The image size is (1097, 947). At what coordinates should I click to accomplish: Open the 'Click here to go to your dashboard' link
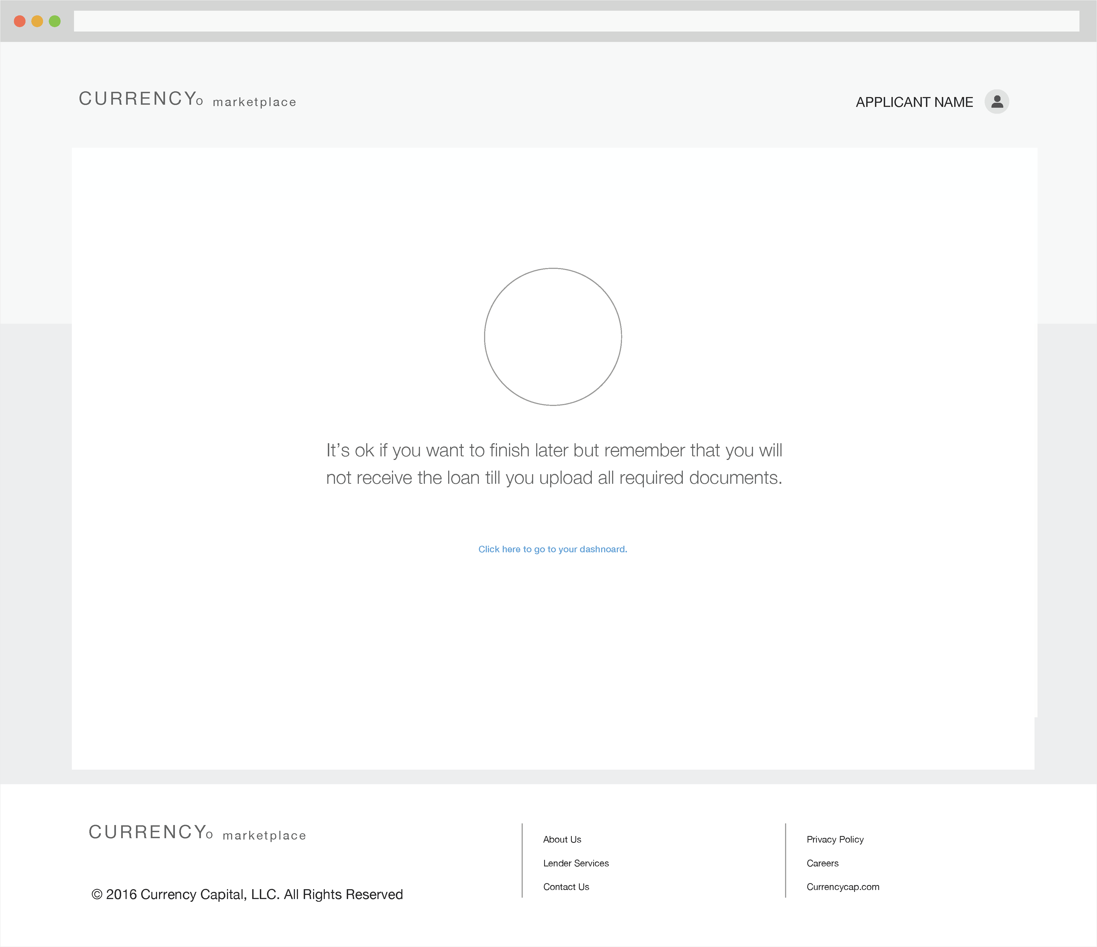click(552, 549)
